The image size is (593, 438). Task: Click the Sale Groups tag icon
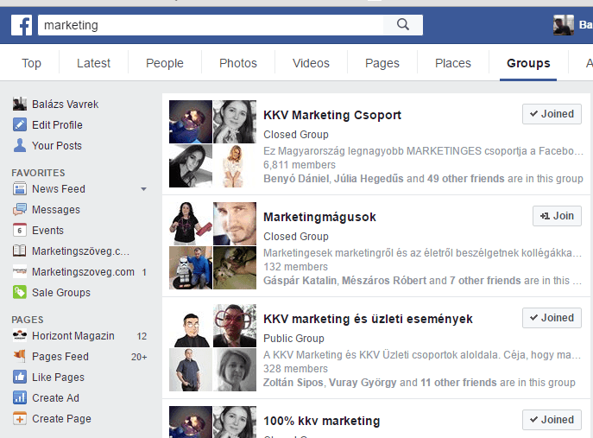(x=20, y=293)
